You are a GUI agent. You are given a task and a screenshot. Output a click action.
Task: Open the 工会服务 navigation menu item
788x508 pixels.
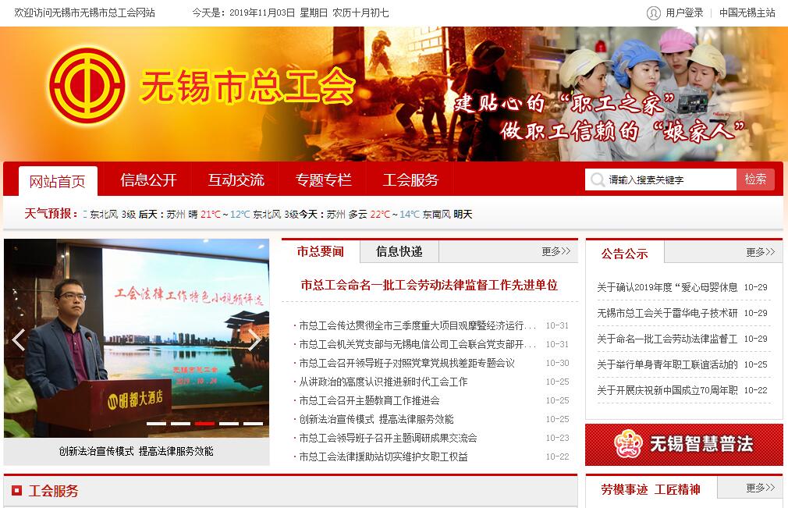pyautogui.click(x=410, y=180)
